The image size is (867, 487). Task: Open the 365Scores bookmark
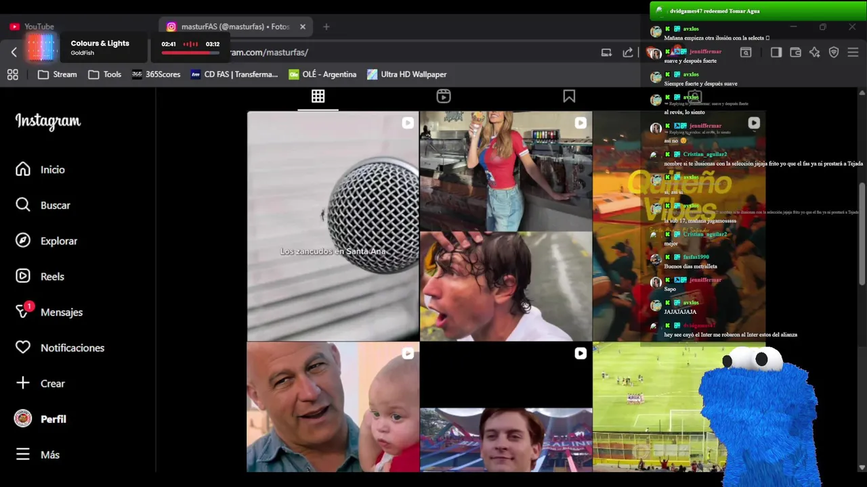(156, 74)
